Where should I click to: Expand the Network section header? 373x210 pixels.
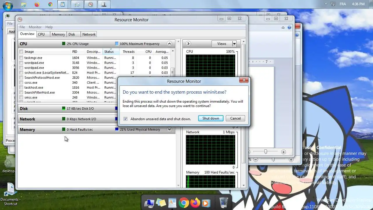click(96, 119)
